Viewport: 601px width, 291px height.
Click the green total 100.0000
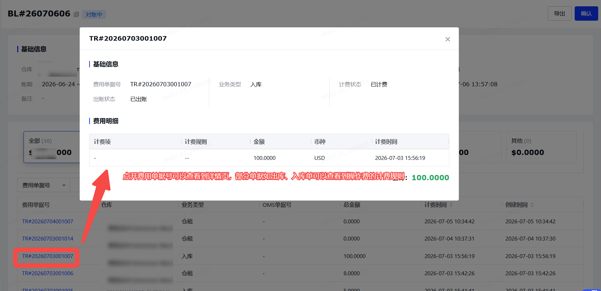click(430, 178)
